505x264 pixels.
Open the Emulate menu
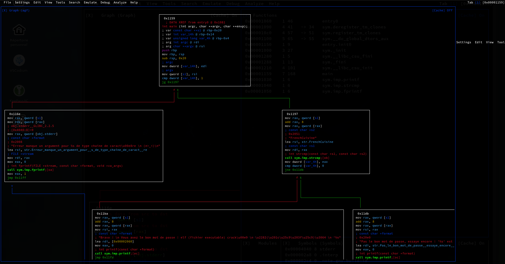click(x=90, y=2)
